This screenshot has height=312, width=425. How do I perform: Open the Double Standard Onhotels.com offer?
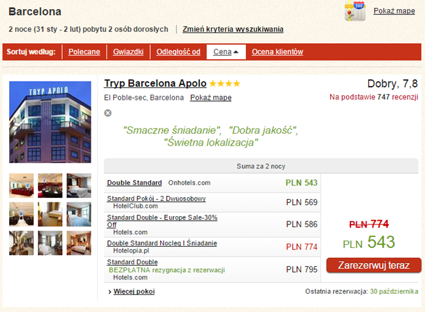tap(135, 183)
